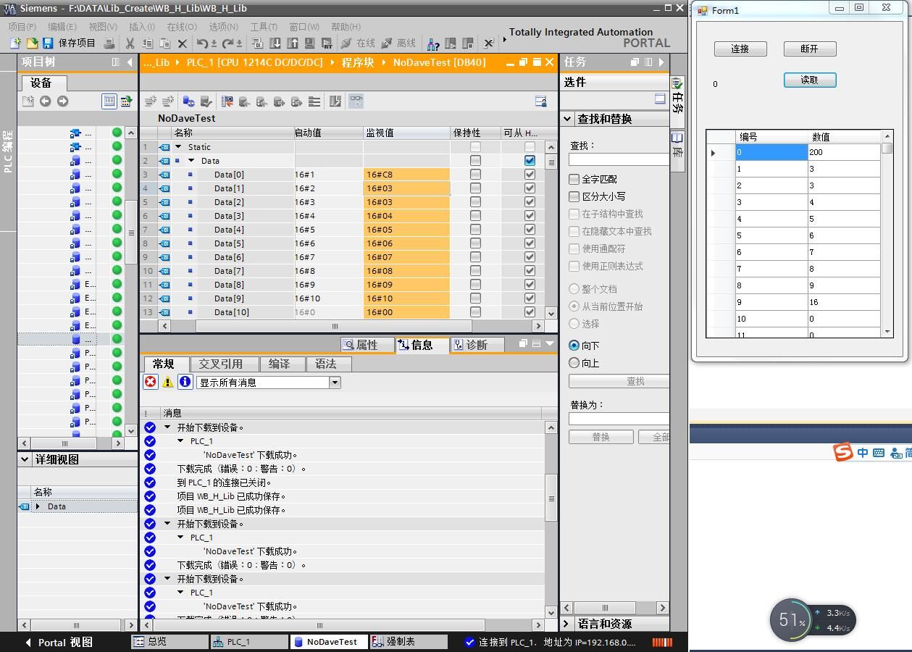Click the upload from device icon

pyautogui.click(x=293, y=43)
